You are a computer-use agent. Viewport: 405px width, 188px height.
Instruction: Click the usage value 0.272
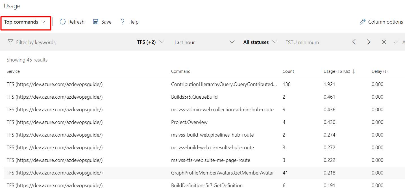[329, 148]
